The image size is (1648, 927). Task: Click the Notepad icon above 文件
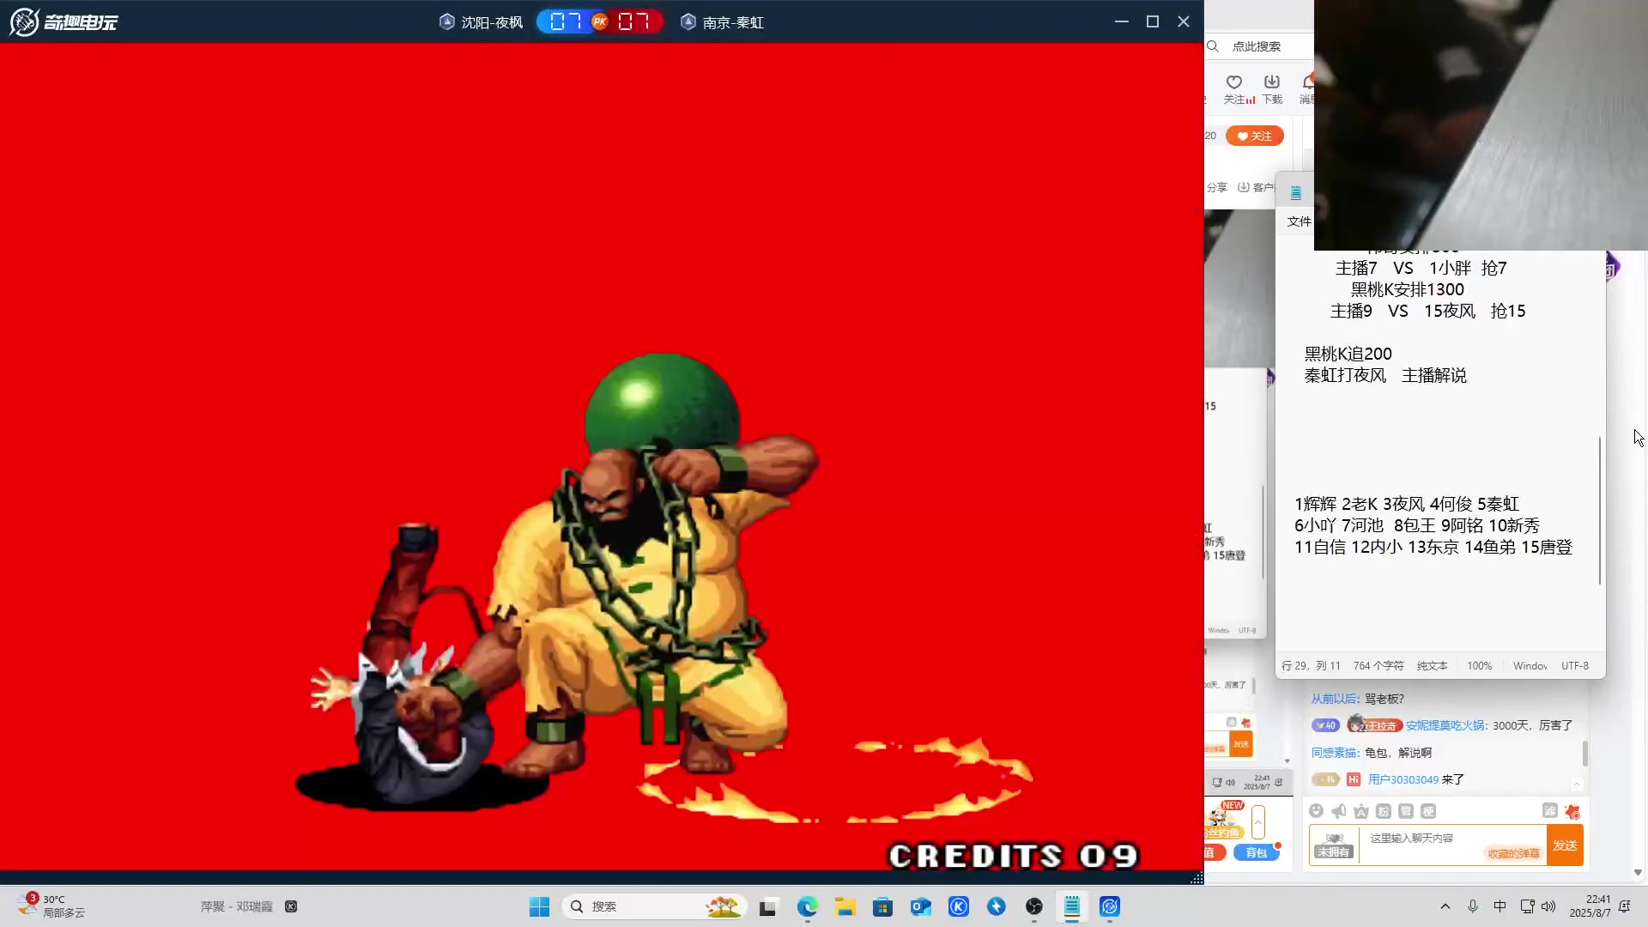pyautogui.click(x=1296, y=192)
